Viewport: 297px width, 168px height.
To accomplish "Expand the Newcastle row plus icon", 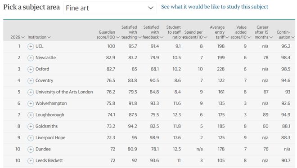I will coord(31,58).
